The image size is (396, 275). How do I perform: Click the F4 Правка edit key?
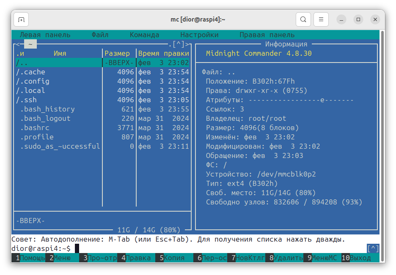(x=136, y=258)
